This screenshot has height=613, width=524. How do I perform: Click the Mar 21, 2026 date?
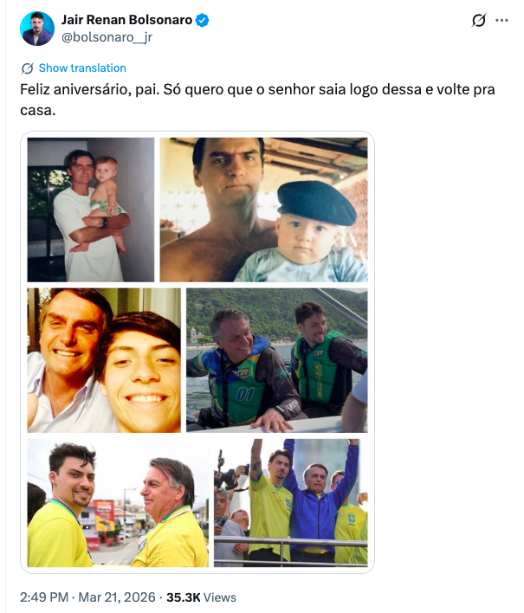[117, 597]
